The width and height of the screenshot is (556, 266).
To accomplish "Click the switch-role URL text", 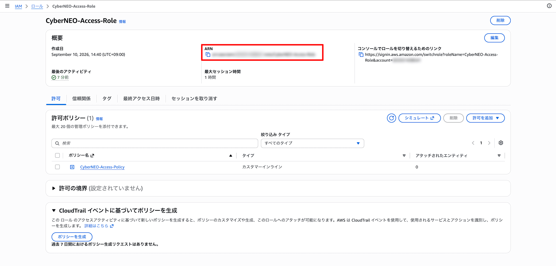I will 431,58.
